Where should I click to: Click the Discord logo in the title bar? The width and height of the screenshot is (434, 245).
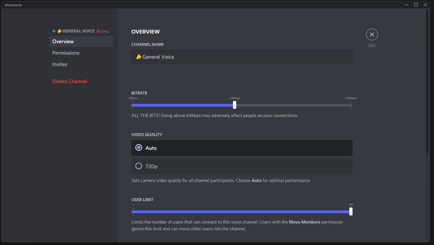click(x=13, y=5)
